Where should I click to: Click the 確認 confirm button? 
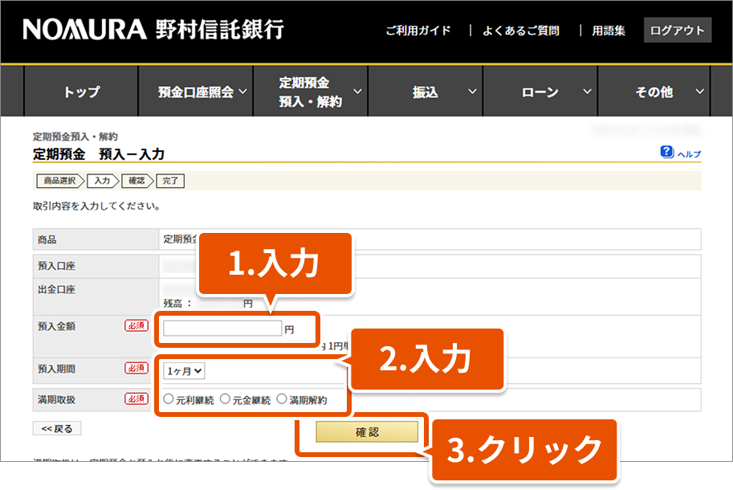tap(367, 432)
